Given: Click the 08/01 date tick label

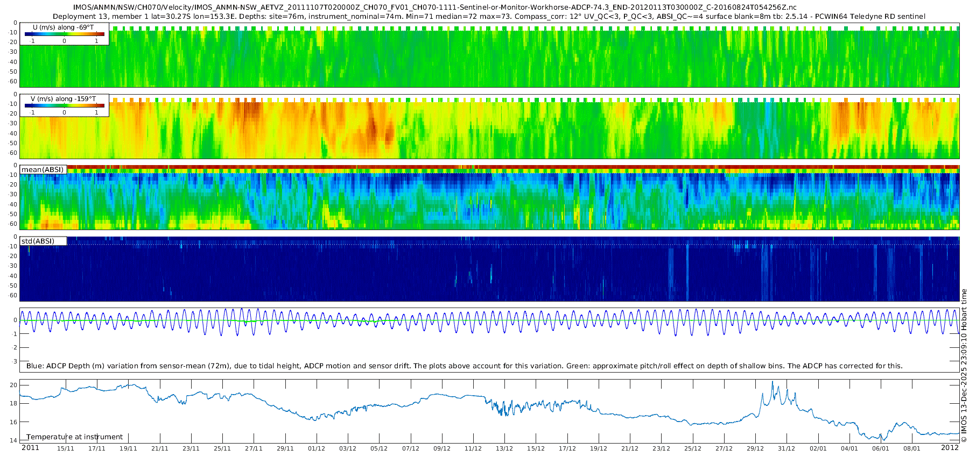Looking at the screenshot, I should (x=912, y=448).
